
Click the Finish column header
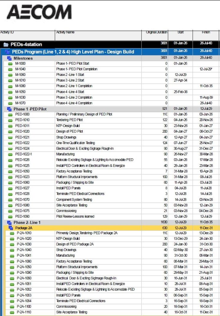(x=206, y=32)
